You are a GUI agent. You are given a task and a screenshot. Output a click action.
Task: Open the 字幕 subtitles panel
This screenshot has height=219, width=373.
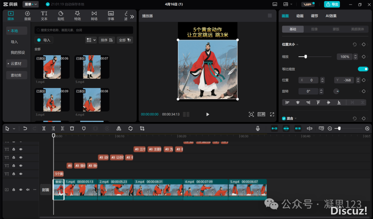[x=111, y=16]
